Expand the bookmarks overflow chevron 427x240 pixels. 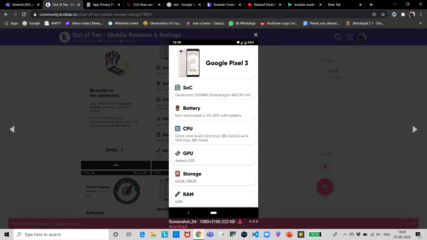pos(421,23)
